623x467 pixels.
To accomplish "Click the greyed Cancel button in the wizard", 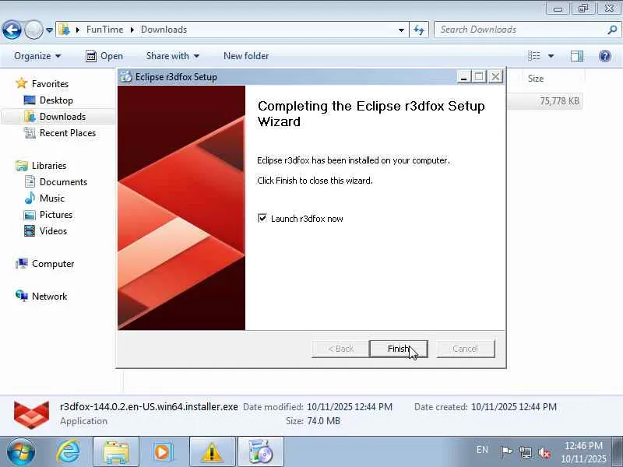I will (465, 349).
